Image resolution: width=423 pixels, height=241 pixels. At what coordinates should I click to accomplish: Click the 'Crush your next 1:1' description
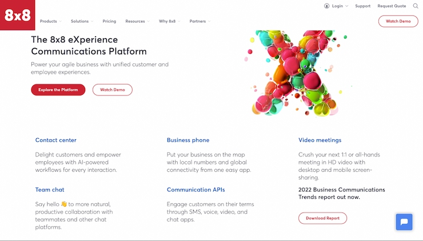[339, 166]
